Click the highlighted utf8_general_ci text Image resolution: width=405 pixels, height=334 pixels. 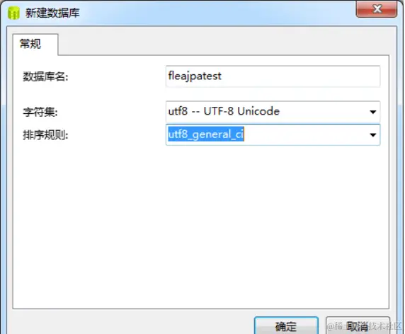tap(206, 134)
